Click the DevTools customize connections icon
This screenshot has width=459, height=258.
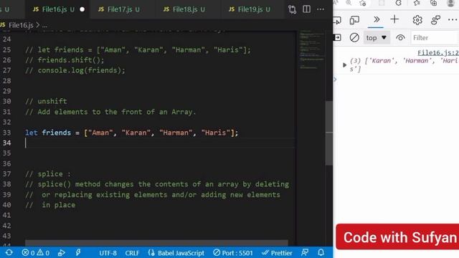(435, 20)
